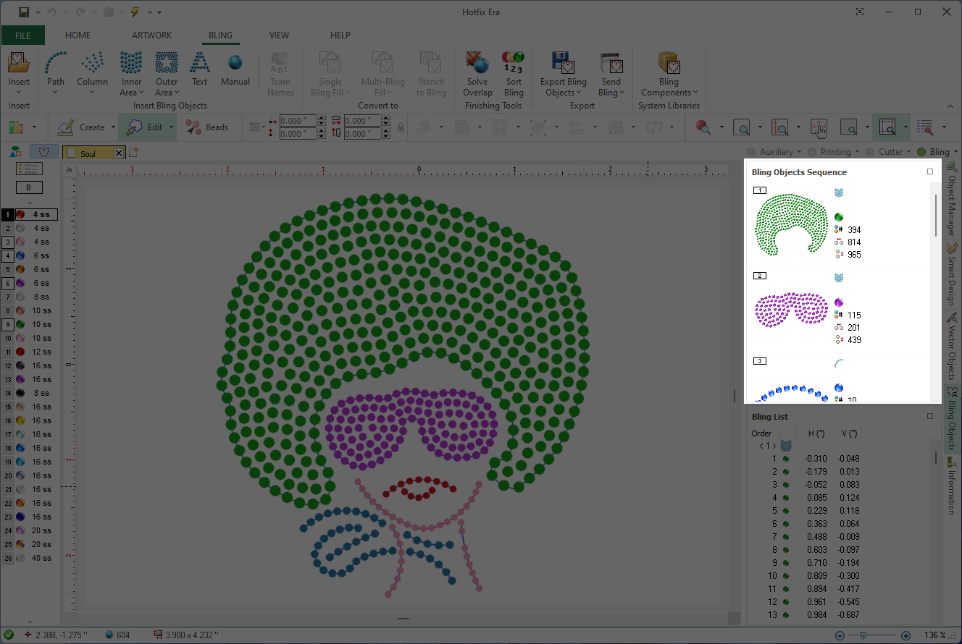Screen dimensions: 962x644
Task: Collapse the ribbon with chevron
Action: coord(950,106)
